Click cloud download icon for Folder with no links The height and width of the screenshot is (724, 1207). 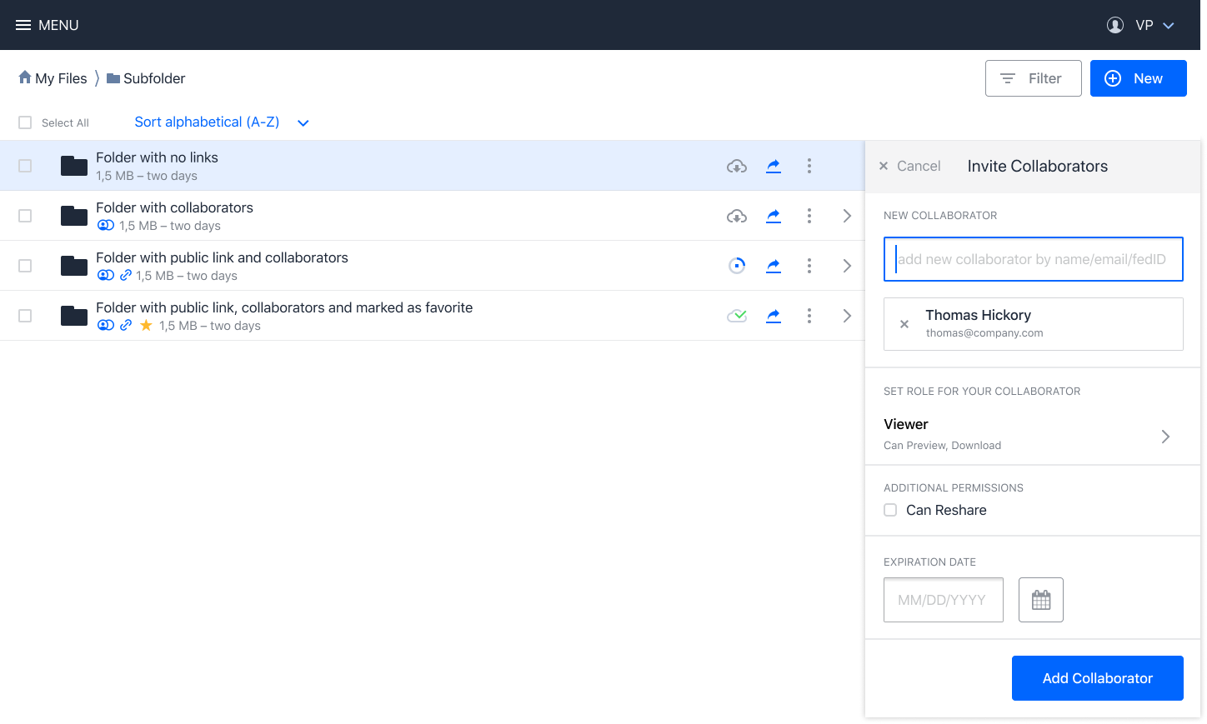coord(737,166)
